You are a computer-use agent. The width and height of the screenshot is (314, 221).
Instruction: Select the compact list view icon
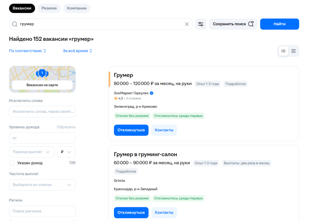[293, 51]
